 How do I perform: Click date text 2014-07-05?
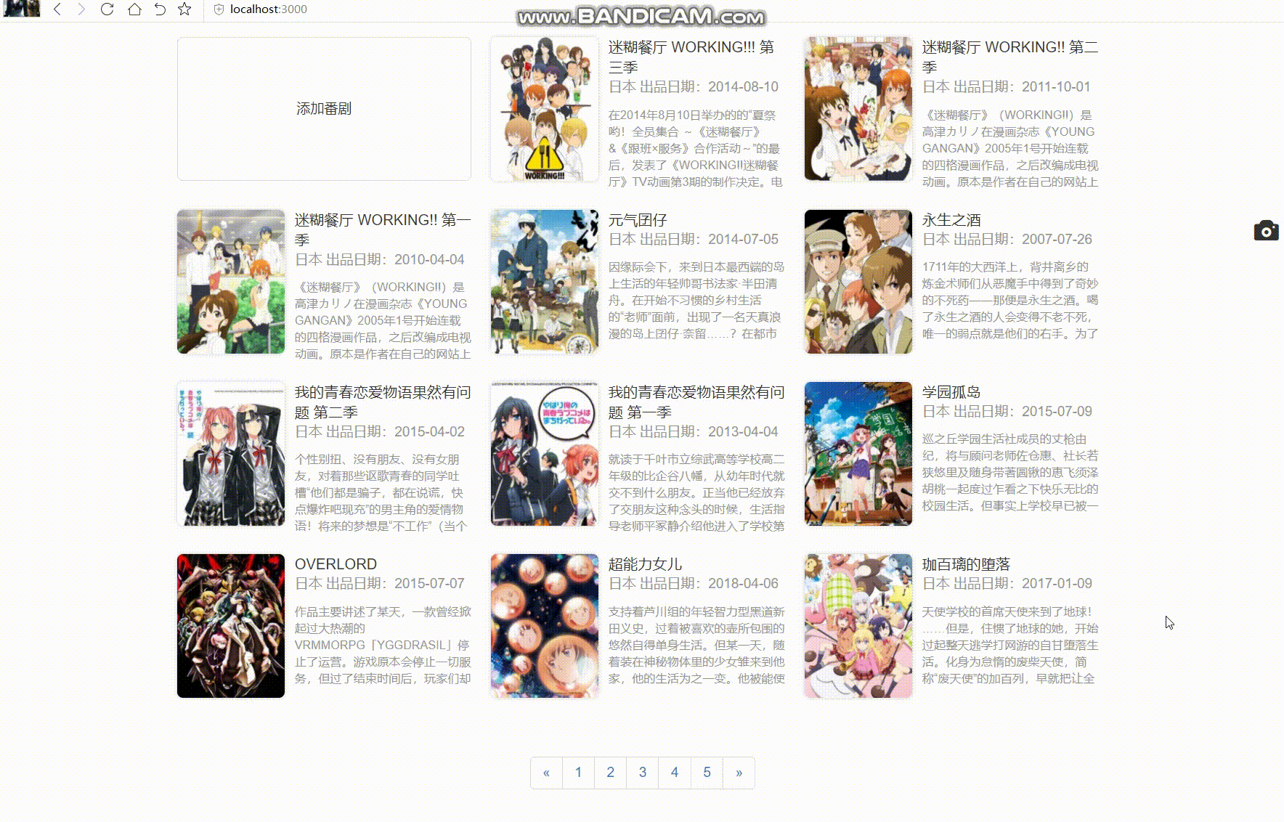(x=743, y=240)
